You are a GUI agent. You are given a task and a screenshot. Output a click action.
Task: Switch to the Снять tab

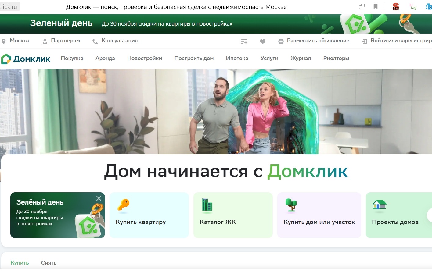click(x=48, y=262)
